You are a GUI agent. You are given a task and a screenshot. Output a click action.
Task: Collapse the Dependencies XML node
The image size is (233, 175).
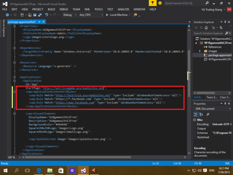14,48
